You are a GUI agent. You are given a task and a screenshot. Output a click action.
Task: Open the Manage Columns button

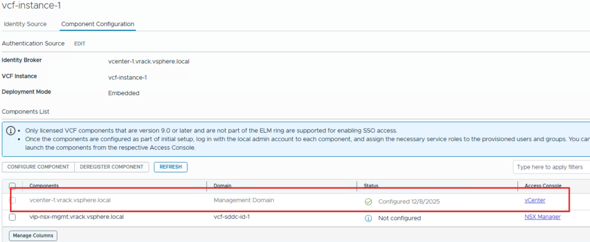click(x=33, y=236)
